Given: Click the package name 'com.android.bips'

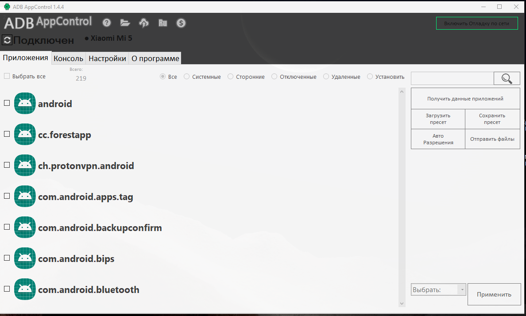Looking at the screenshot, I should 76,259.
